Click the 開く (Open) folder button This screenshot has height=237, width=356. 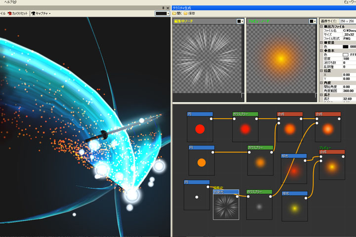(177, 13)
